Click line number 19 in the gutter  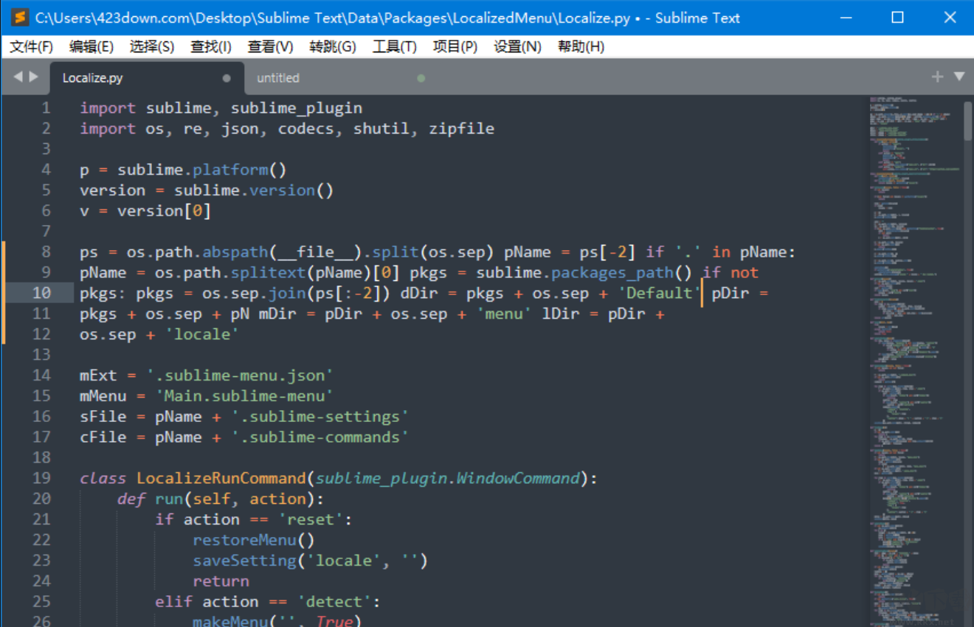[42, 478]
